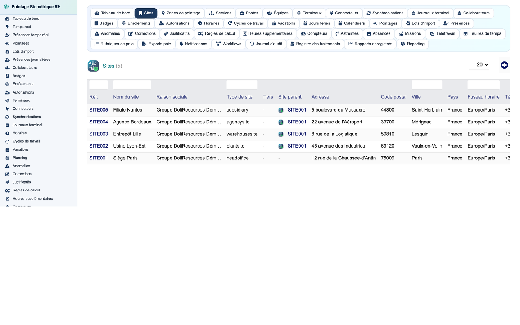Click the Lots d'import sidebar icon
The width and height of the screenshot is (520, 325).
(7, 51)
